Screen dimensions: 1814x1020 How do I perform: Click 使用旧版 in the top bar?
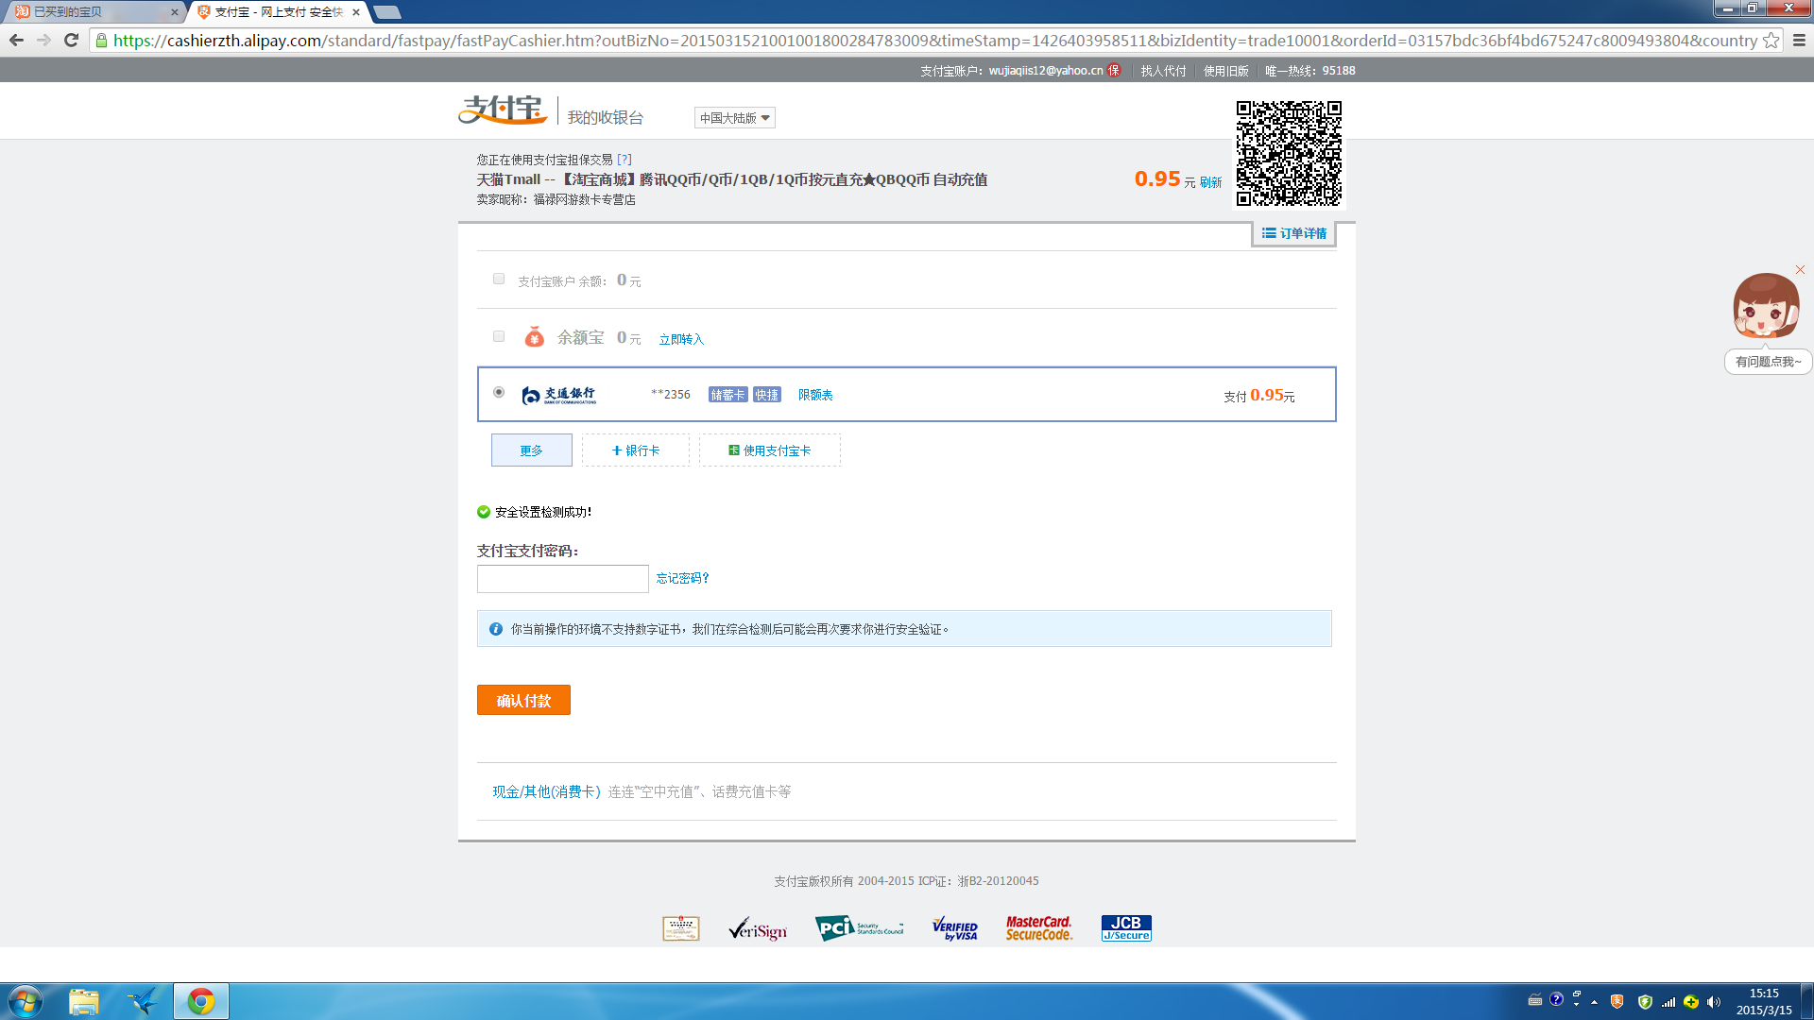pos(1225,70)
